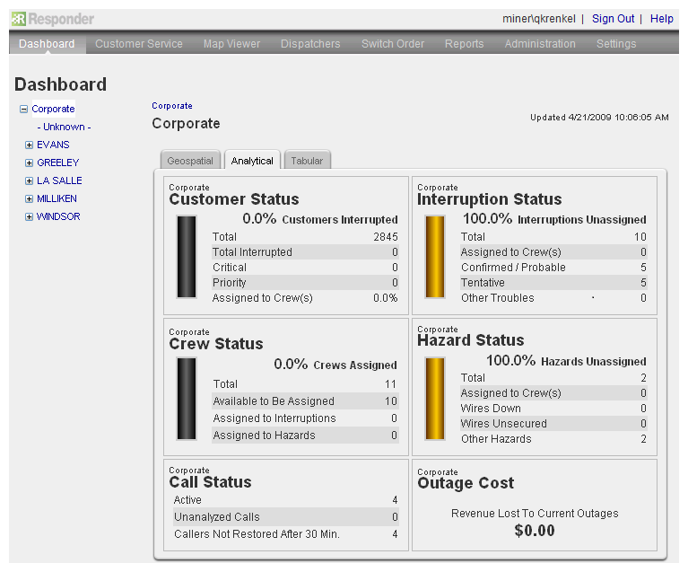Click the Confirmed / Probable row
The image size is (688, 572).
click(553, 268)
